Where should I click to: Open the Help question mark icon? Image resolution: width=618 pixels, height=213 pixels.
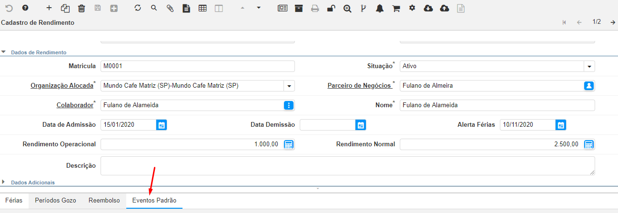(25, 8)
